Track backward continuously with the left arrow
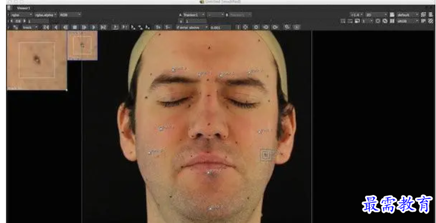Viewport: 436px width, 223px height. point(56,27)
